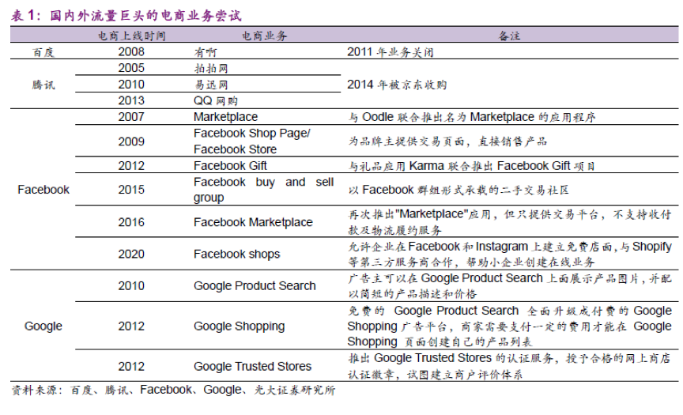The height and width of the screenshot is (415, 683).
Task: Click the source line '资料来源'
Action: 173,390
